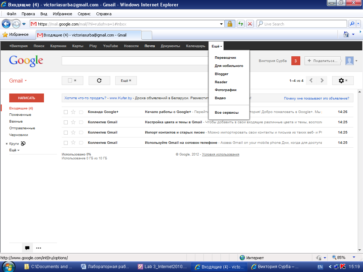Open the Сервис menu
The width and height of the screenshot is (363, 272).
click(84, 14)
